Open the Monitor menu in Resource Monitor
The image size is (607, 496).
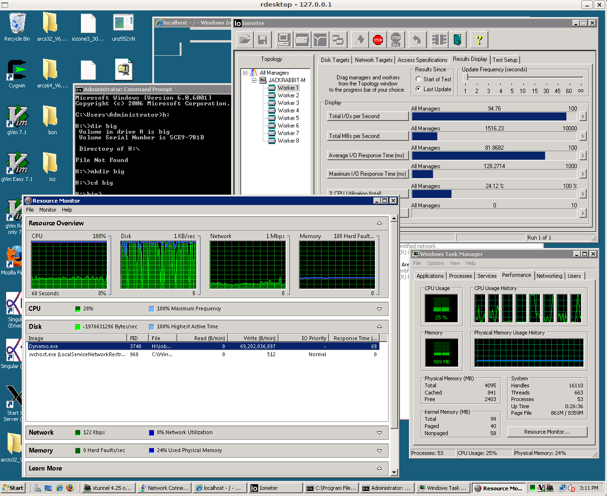click(48, 210)
